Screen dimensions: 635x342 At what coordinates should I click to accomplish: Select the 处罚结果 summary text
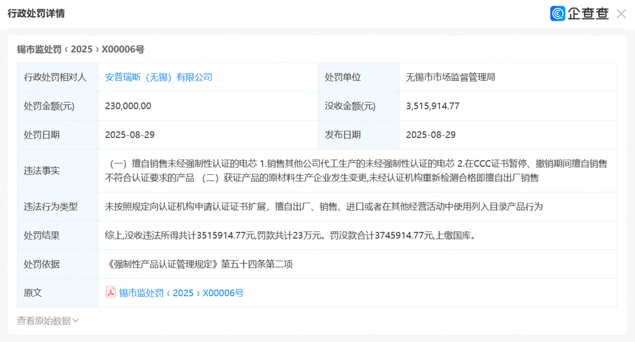click(289, 235)
